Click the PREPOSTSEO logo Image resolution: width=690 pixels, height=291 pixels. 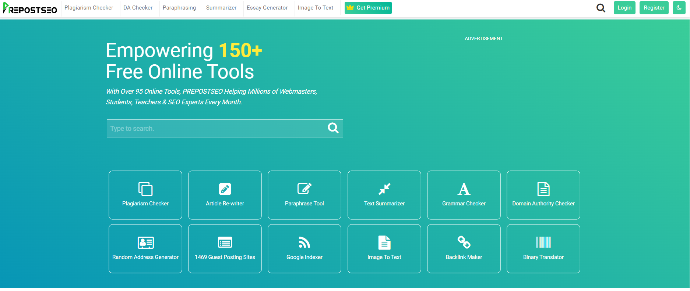click(x=30, y=8)
